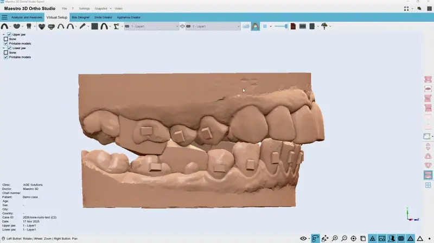This screenshot has width=434, height=243.
Task: Click the zoom out magnifier icon
Action: point(344,238)
